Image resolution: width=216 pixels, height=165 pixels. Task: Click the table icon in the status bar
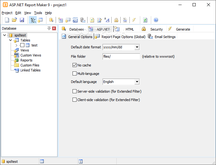42,161
